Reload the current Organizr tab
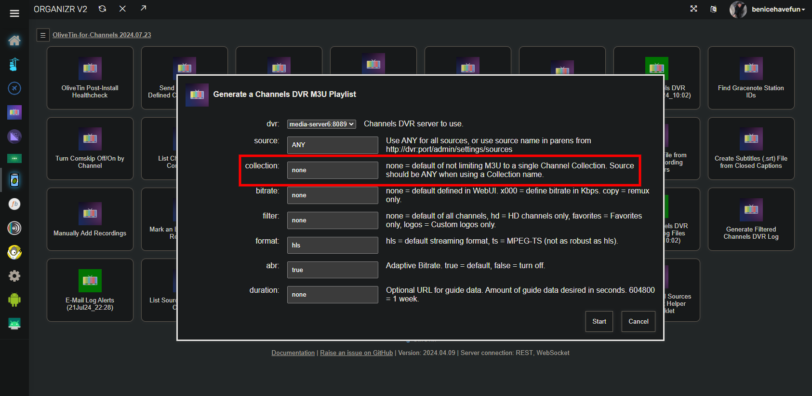Screen dimensions: 812x396 click(102, 9)
